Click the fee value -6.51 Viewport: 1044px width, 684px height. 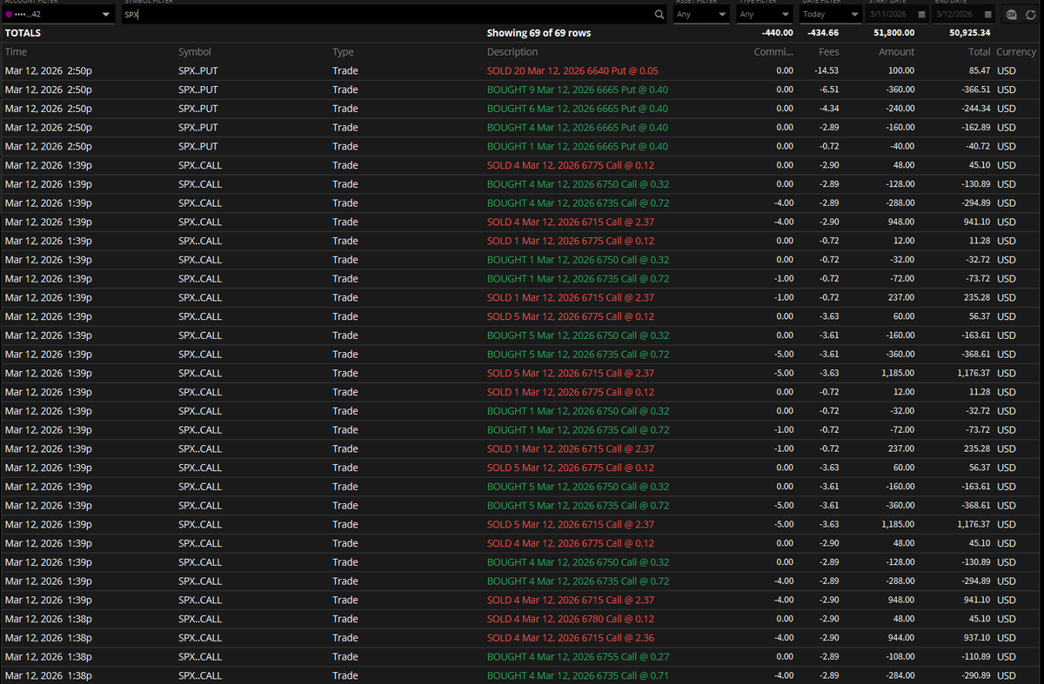[x=829, y=90]
